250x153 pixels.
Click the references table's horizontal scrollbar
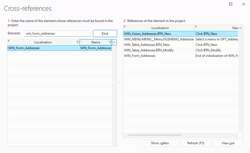(x=155, y=135)
